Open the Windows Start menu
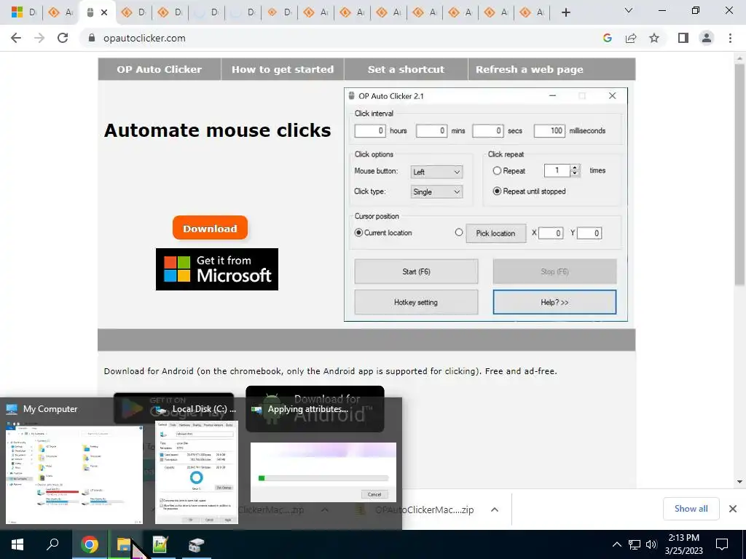746x559 pixels. click(17, 544)
